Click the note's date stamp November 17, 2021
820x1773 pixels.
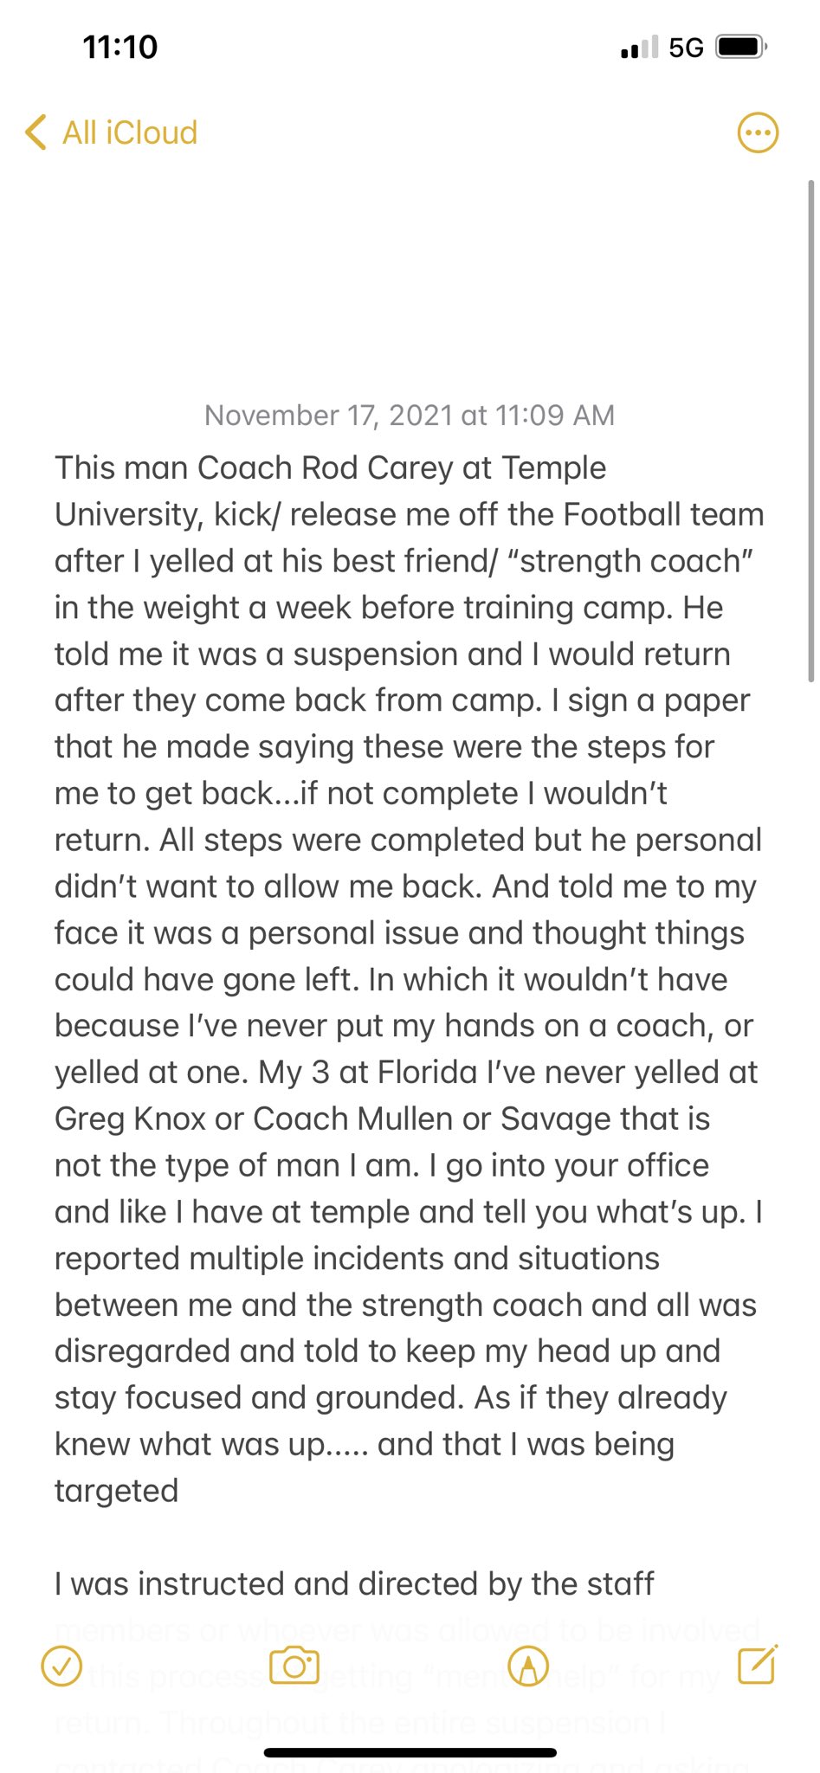[x=410, y=416]
